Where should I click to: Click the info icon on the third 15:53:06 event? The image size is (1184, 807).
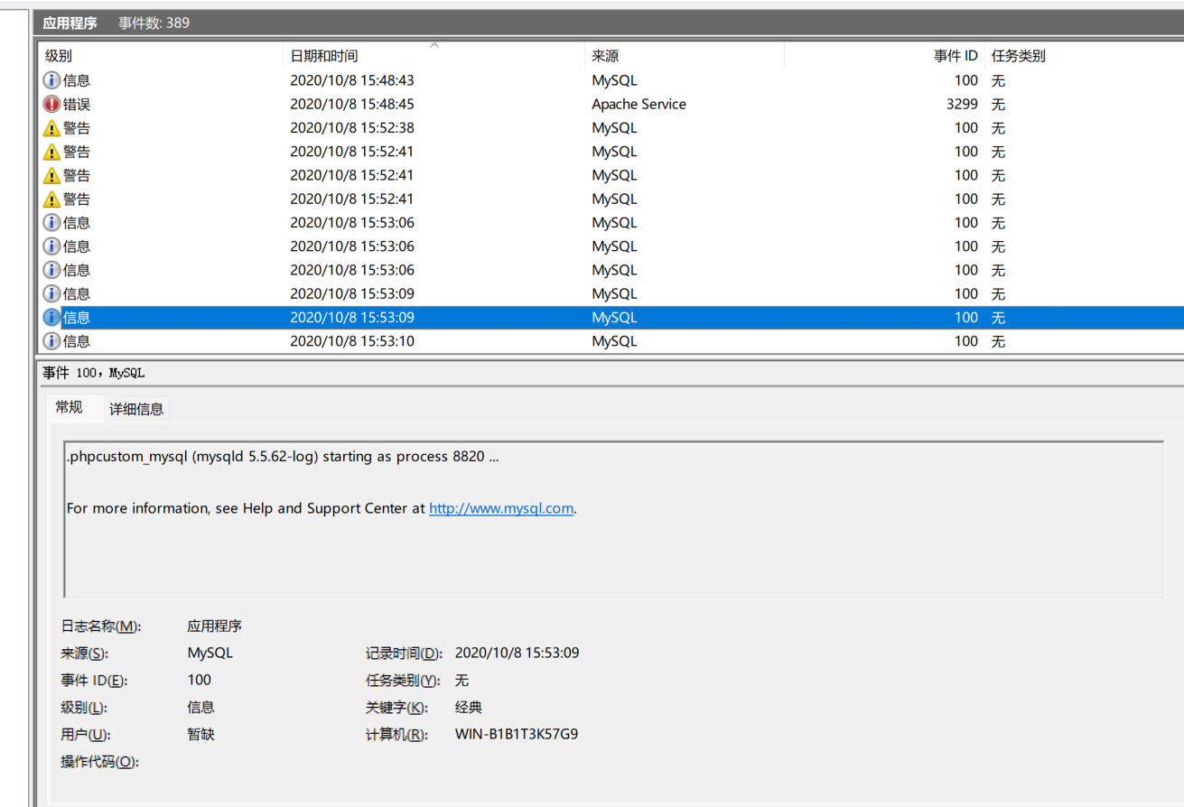pyautogui.click(x=51, y=269)
